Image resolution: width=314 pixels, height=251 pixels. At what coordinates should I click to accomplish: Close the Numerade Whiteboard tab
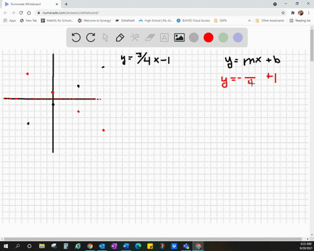[x=57, y=4]
